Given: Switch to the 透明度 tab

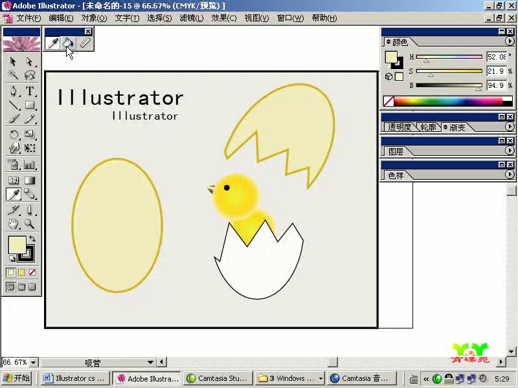Looking at the screenshot, I should coord(400,127).
